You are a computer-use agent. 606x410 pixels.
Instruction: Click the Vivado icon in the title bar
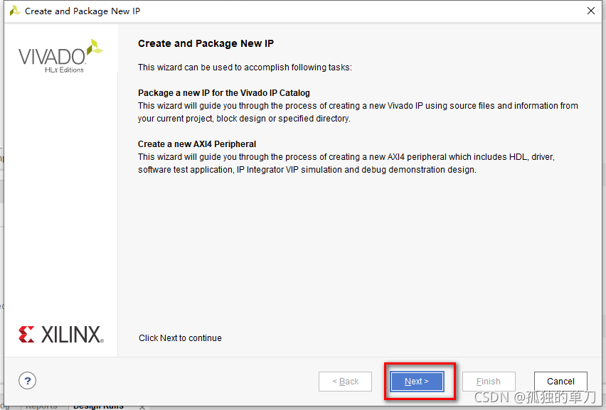14,11
